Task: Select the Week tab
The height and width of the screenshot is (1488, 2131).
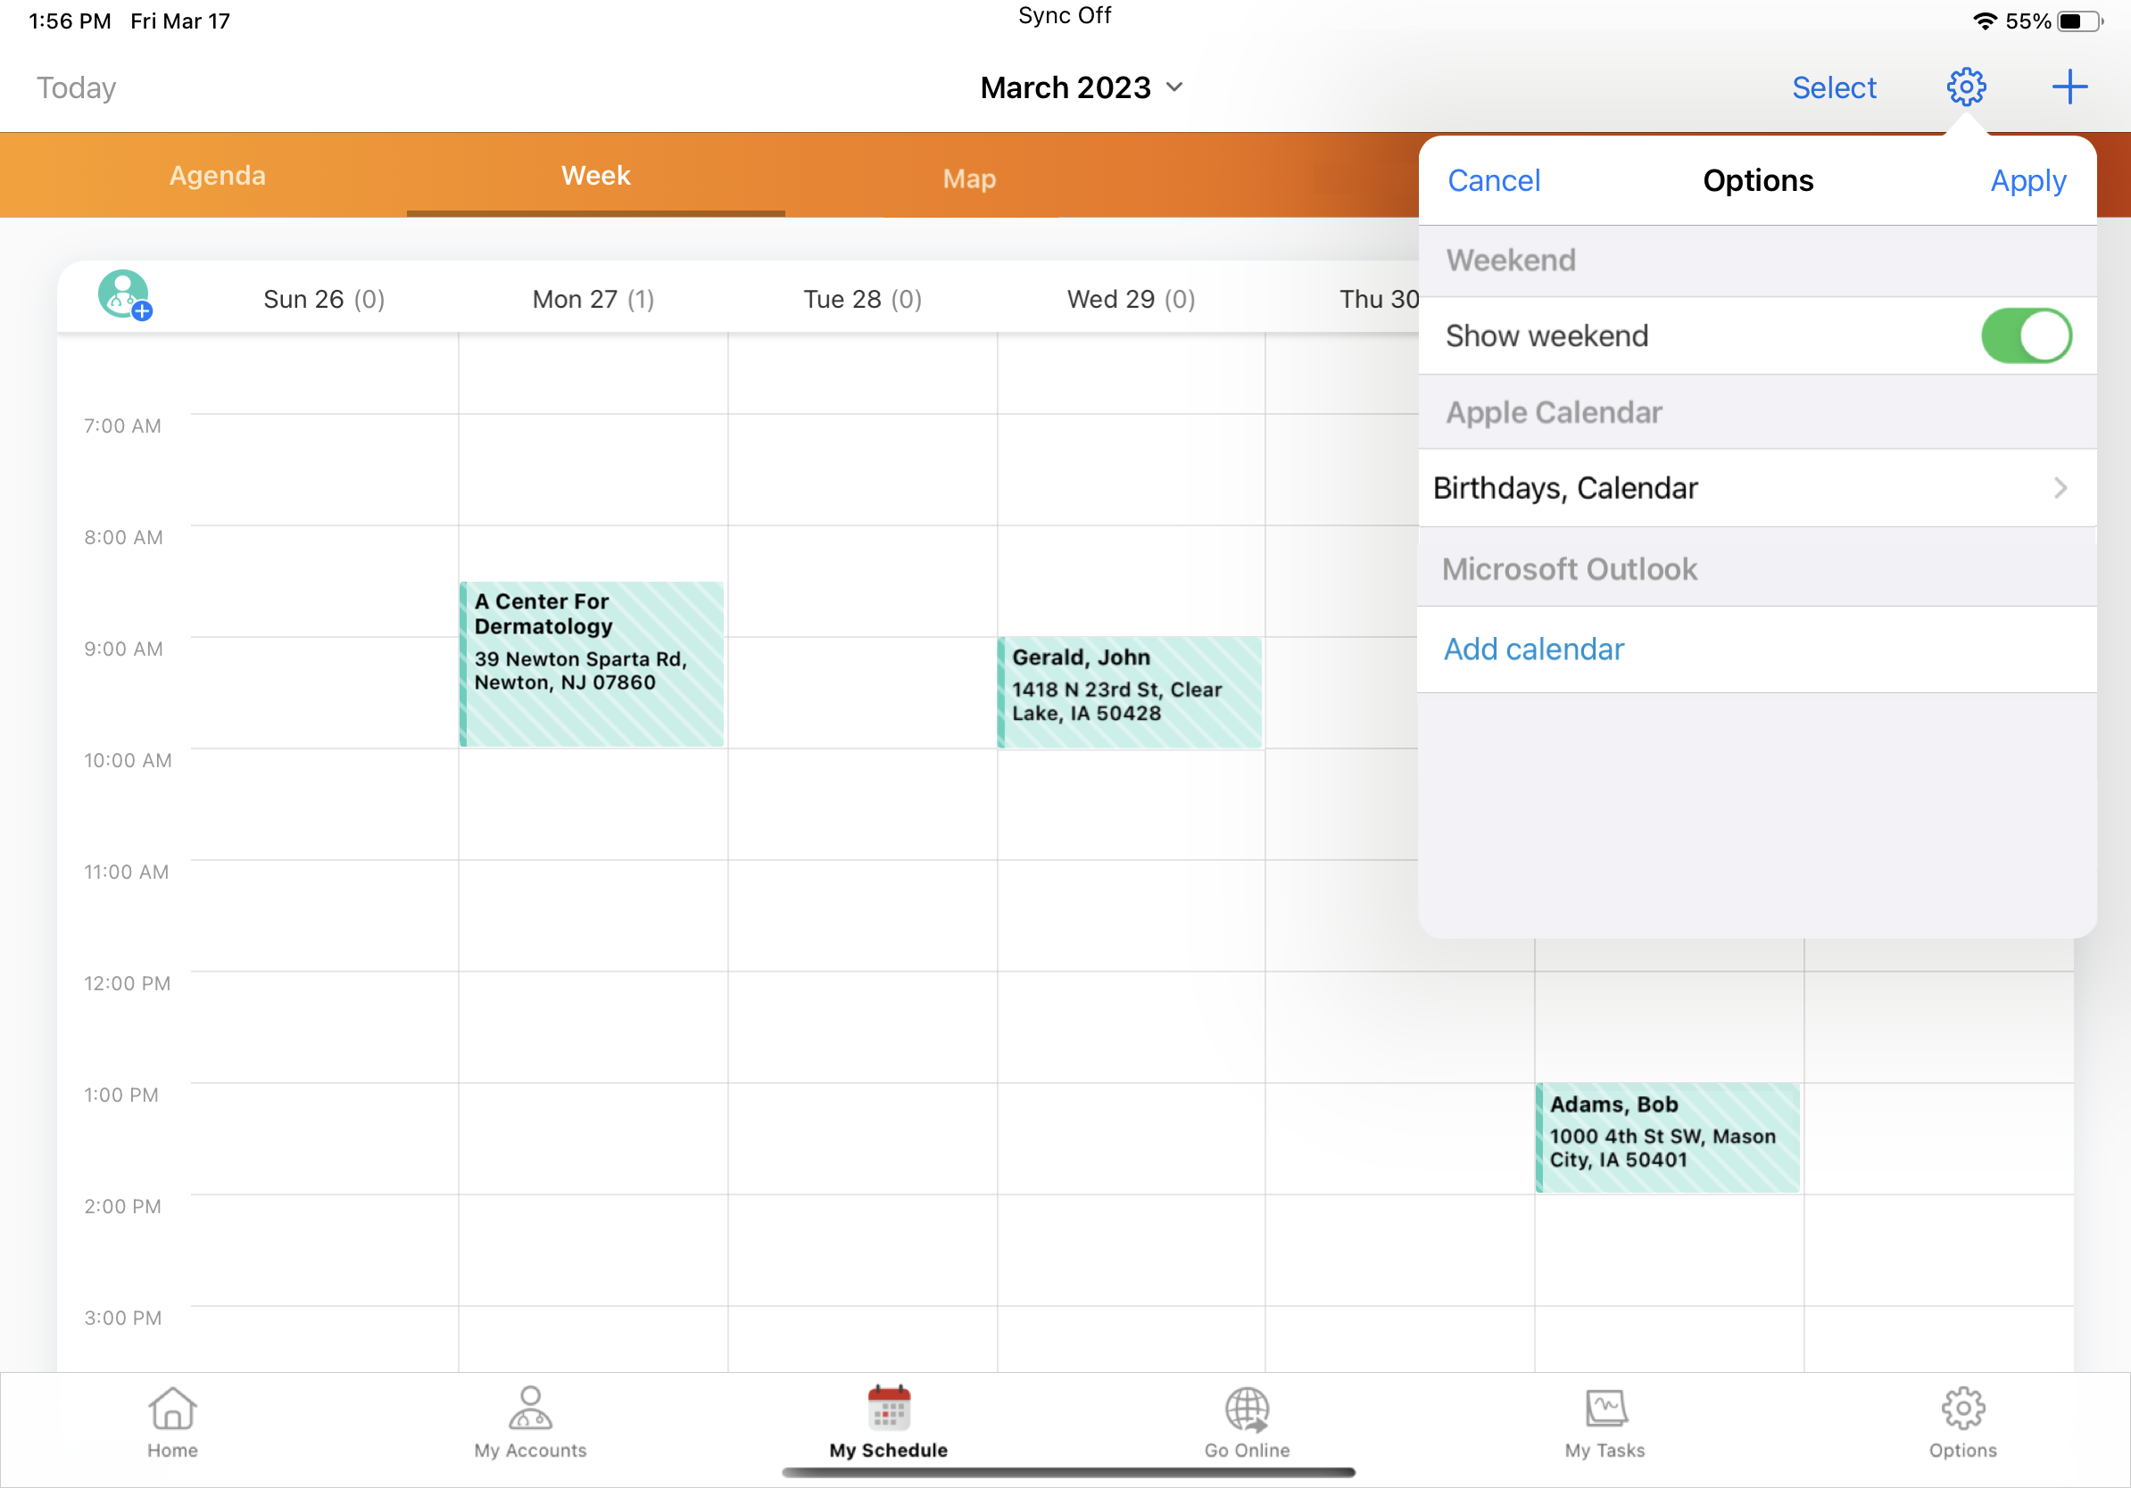Action: 595,176
